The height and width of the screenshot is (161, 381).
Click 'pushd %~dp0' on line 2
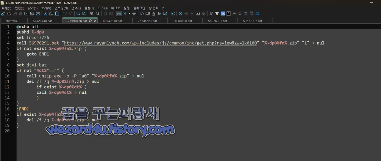(30, 32)
